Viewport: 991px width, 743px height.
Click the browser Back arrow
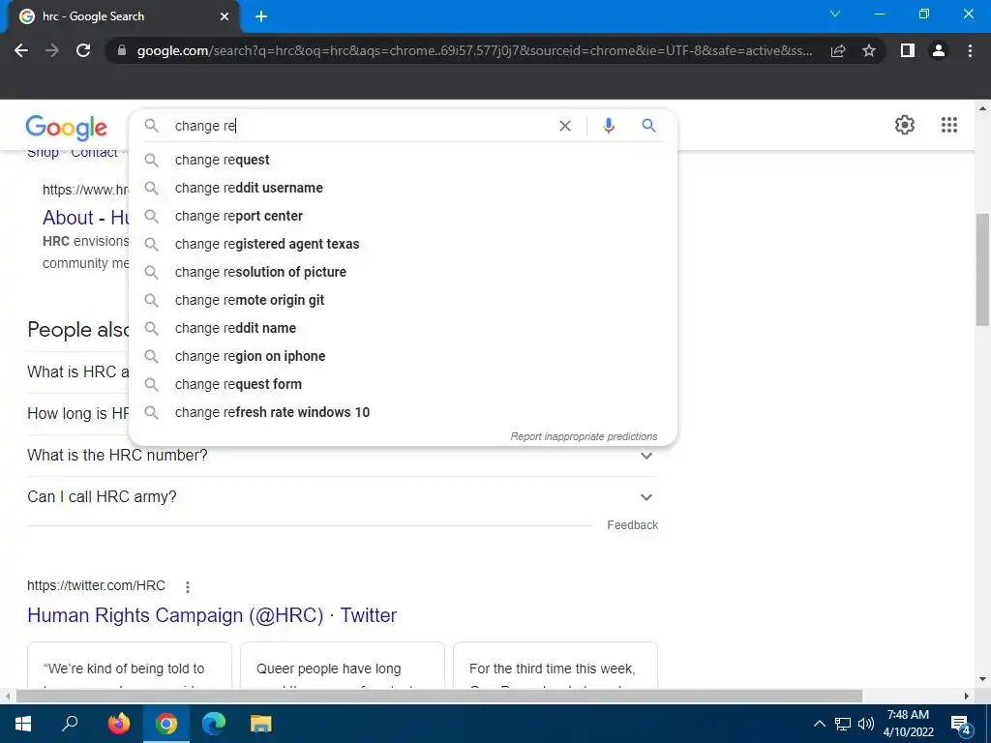[x=21, y=50]
